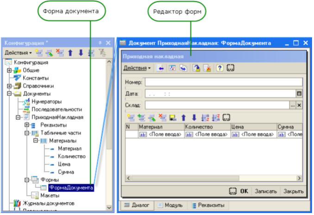Viewport: 314px width, 215px height.
Task: Edit row pencil icon in table toolbar
Action: (x=152, y=118)
